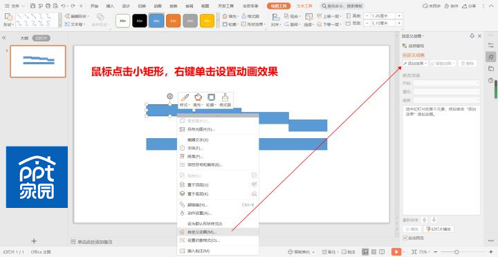
Task: Click the Text Box (文本框) ribbon icon
Action: click(x=67, y=23)
